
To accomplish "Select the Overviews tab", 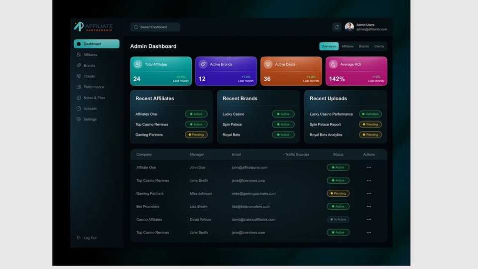I will pyautogui.click(x=329, y=46).
